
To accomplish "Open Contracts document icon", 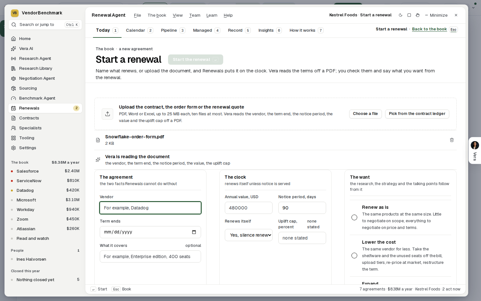I will (x=13, y=118).
